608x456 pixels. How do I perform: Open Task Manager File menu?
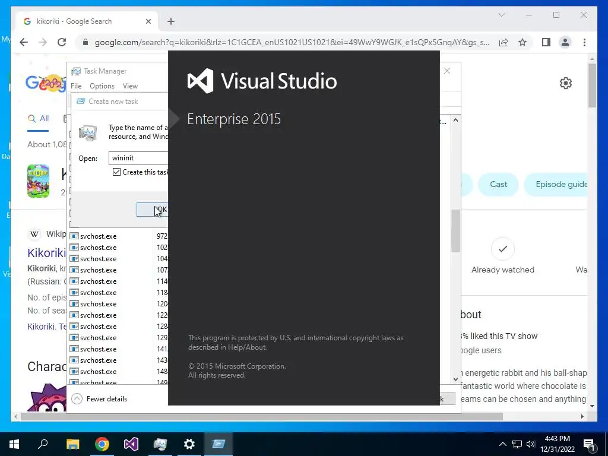coord(76,86)
